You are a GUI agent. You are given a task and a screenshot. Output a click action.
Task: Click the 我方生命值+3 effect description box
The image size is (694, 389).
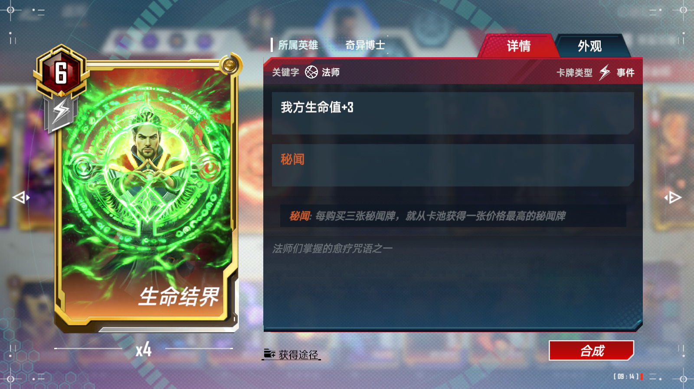[x=453, y=113]
